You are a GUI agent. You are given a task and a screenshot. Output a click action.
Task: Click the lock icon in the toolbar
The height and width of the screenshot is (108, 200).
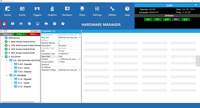[x=4, y=24]
